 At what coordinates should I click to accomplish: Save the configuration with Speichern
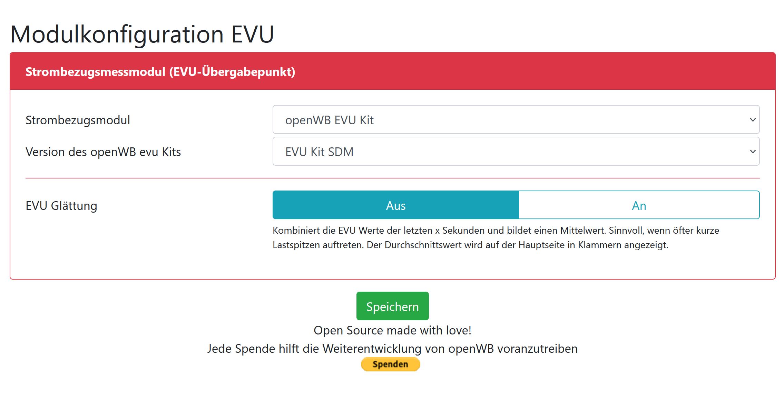tap(392, 306)
